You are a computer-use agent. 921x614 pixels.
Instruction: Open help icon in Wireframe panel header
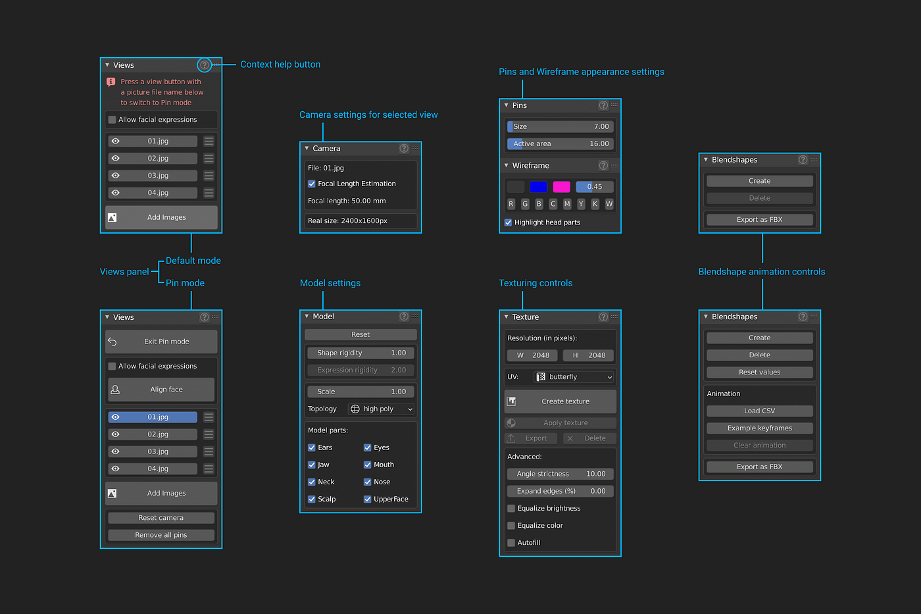coord(603,166)
